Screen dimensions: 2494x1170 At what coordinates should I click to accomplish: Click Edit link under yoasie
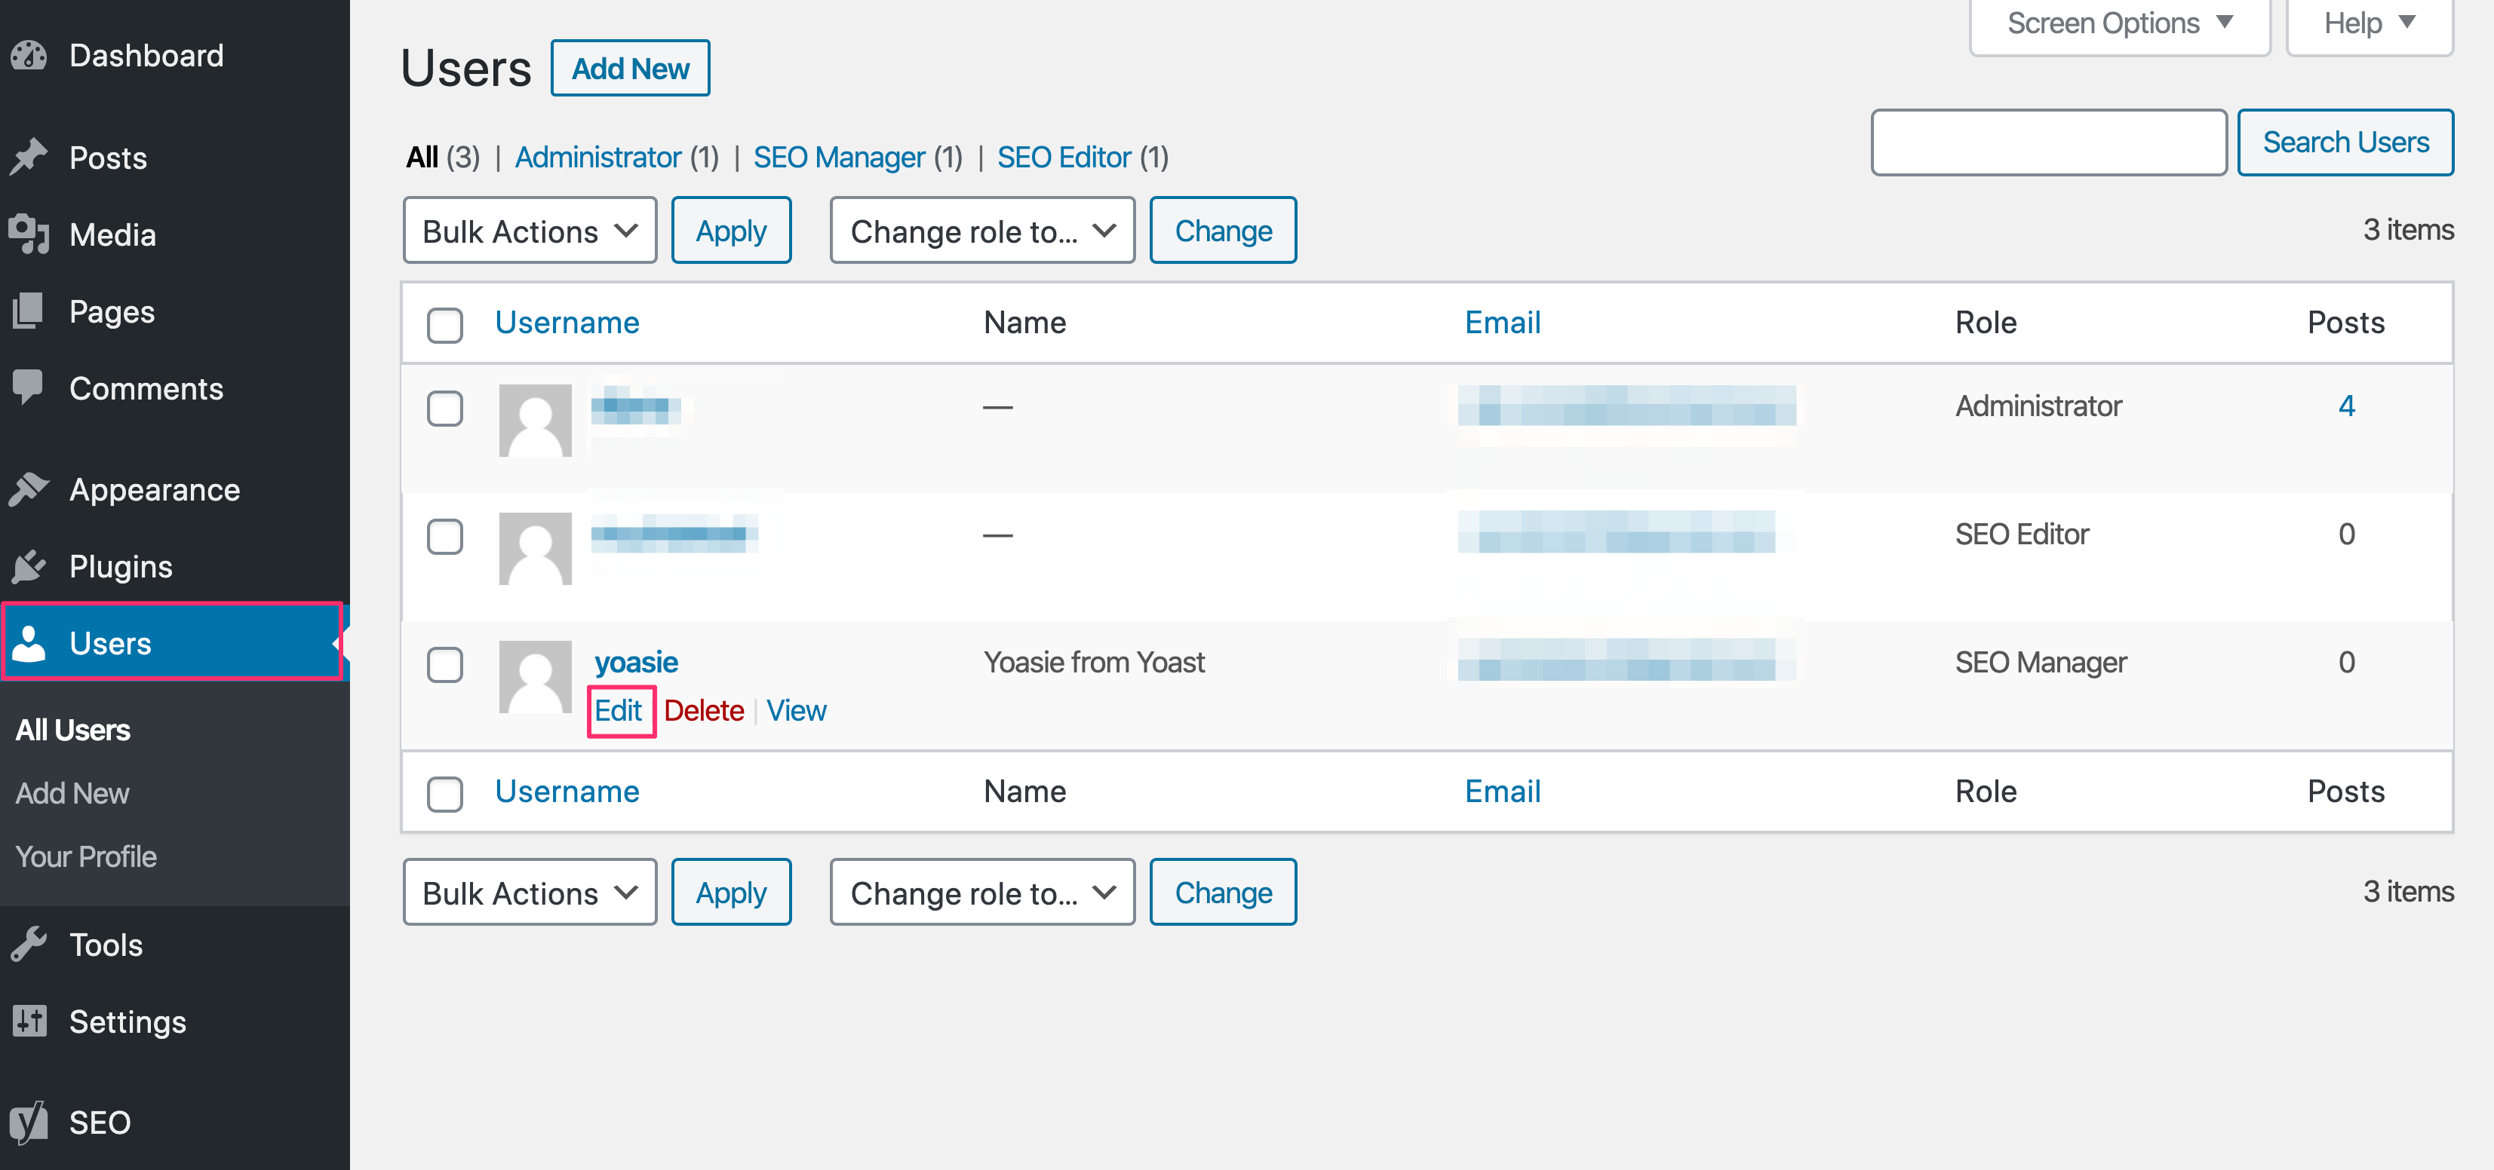pyautogui.click(x=618, y=712)
